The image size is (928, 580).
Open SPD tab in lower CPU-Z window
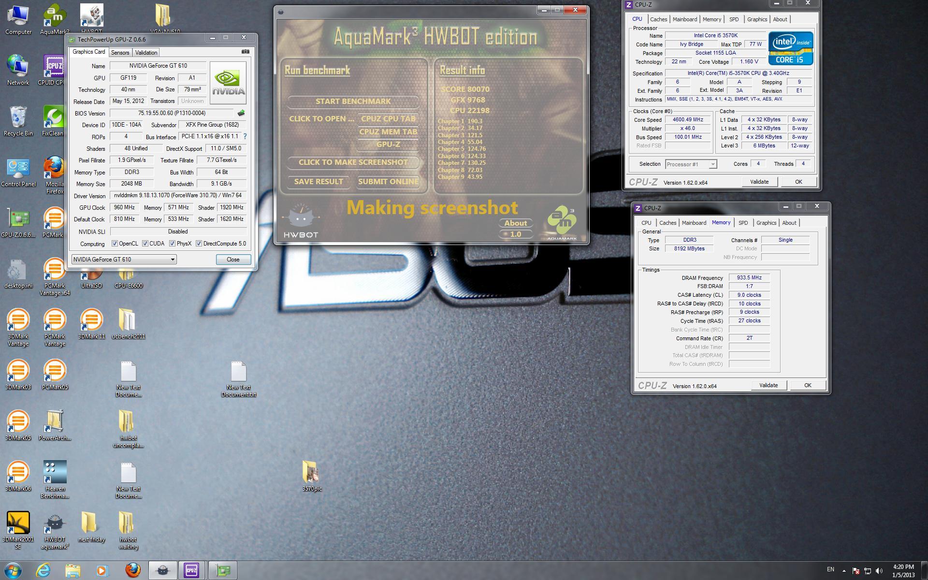[743, 223]
